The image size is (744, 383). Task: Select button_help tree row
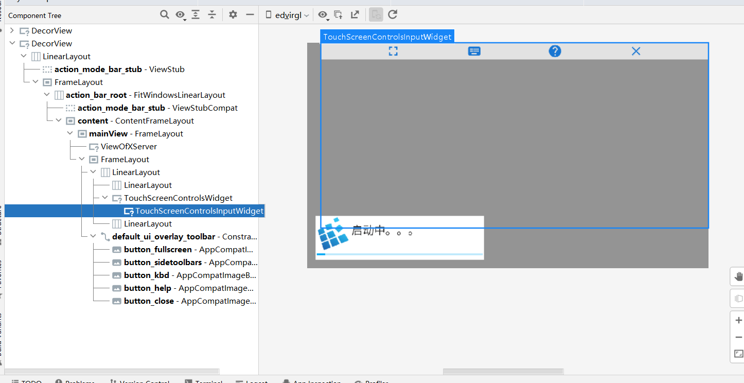point(183,288)
